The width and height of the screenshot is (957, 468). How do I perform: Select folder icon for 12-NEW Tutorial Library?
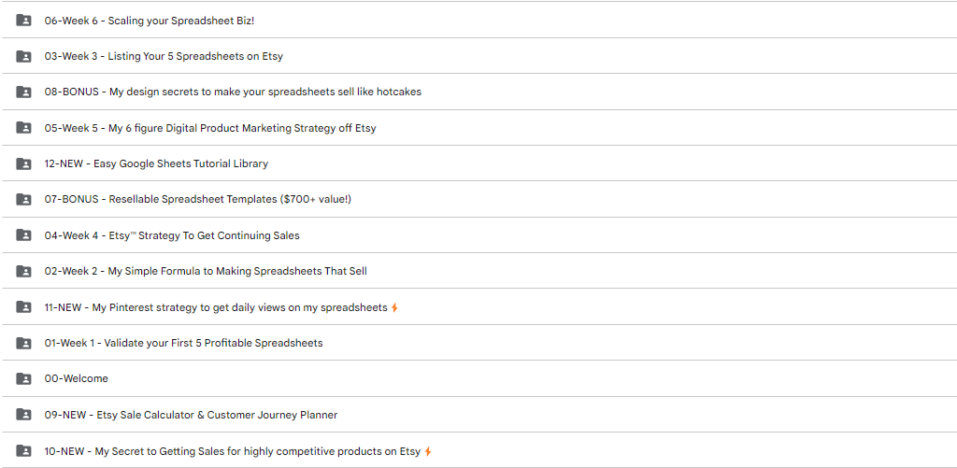tap(23, 163)
